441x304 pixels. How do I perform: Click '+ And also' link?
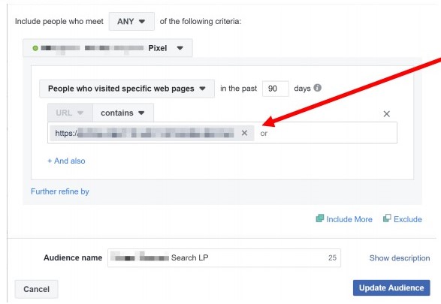coord(66,161)
